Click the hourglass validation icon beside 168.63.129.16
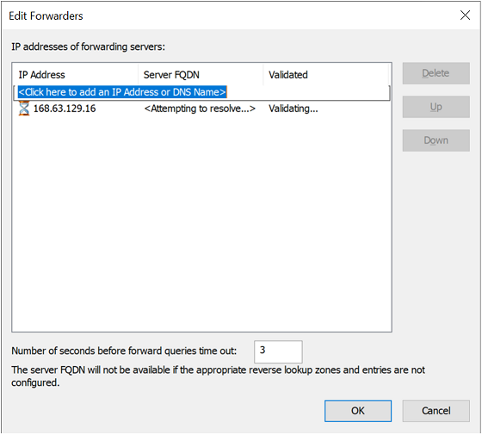 point(24,109)
